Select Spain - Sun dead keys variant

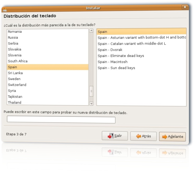coord(116,68)
